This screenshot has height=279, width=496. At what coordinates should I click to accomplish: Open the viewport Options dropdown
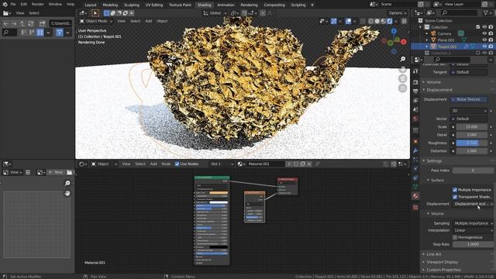coord(398,13)
